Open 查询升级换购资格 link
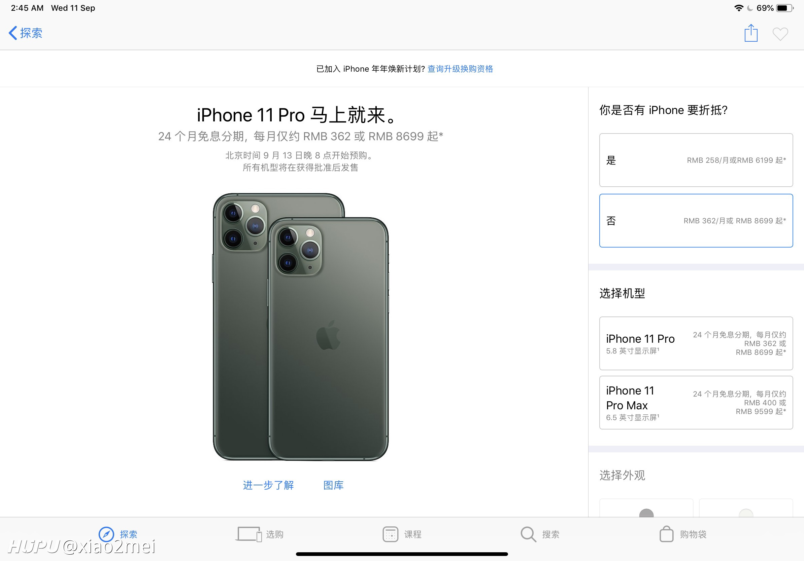This screenshot has height=561, width=804. (460, 69)
